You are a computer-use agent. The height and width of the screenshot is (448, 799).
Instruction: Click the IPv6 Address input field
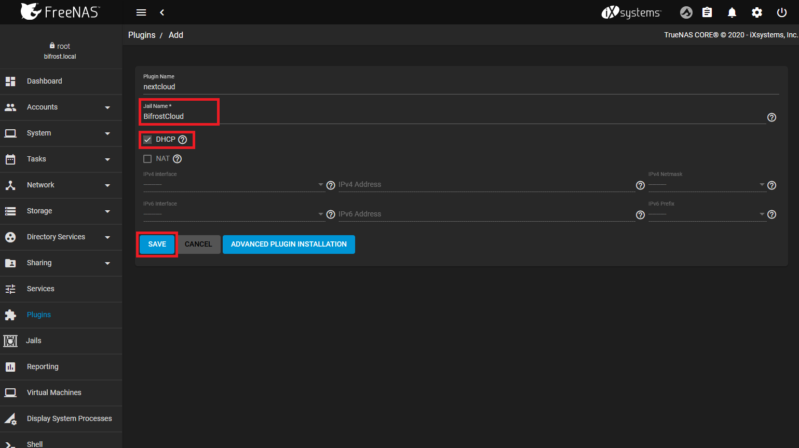486,214
